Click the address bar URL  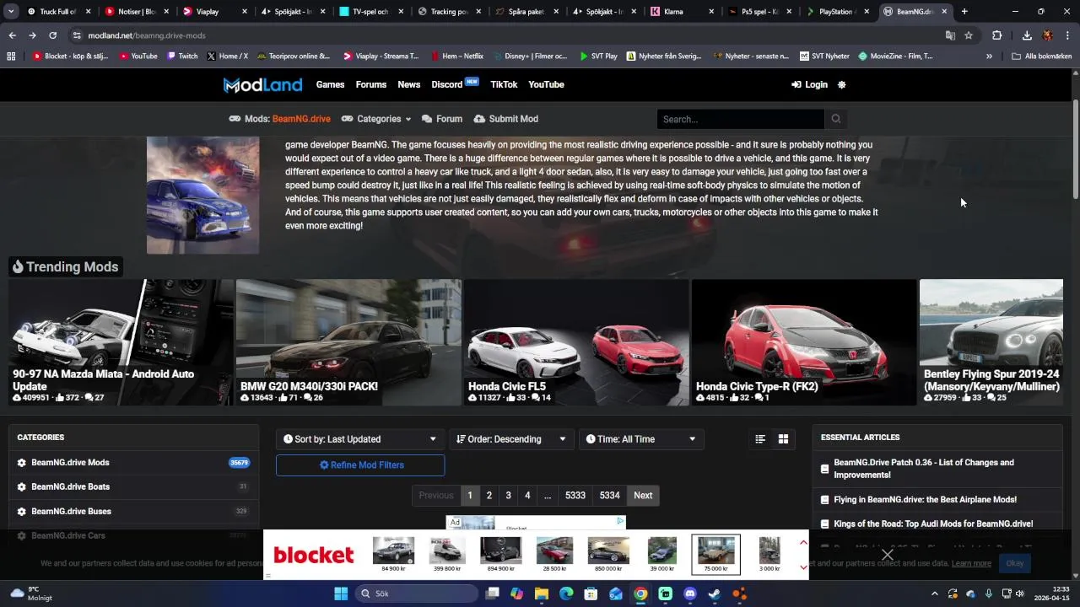[x=147, y=35]
